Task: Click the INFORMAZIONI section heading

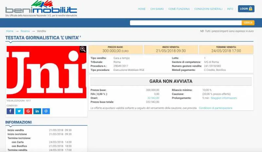Action: click(18, 122)
